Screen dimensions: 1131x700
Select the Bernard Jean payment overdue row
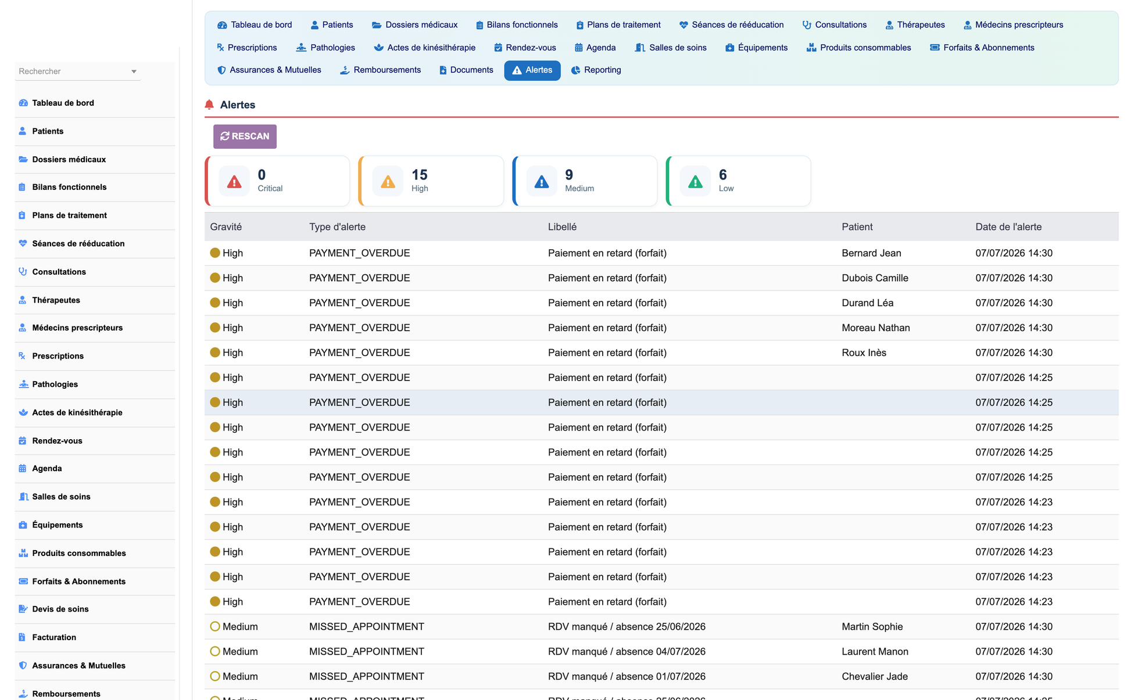[661, 253]
